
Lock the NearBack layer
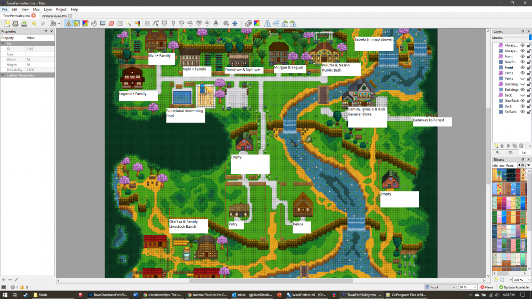tap(529, 100)
